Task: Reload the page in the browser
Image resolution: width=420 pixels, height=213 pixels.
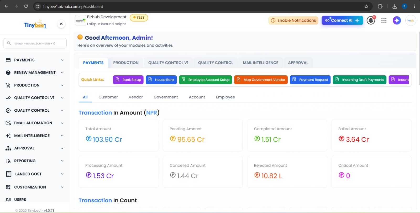Action: coord(26,6)
